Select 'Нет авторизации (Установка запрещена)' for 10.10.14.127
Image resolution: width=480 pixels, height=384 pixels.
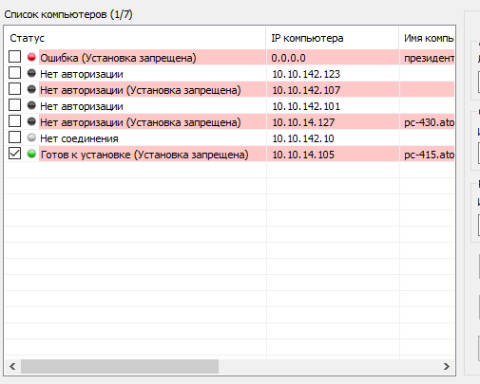pyautogui.click(x=141, y=122)
